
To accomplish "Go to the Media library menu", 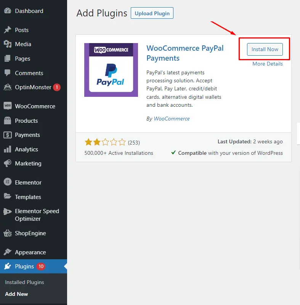I will (x=23, y=44).
